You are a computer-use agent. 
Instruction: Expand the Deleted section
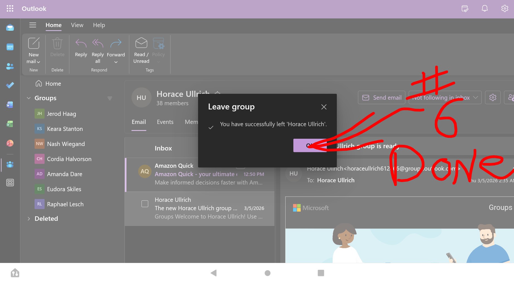tap(28, 219)
